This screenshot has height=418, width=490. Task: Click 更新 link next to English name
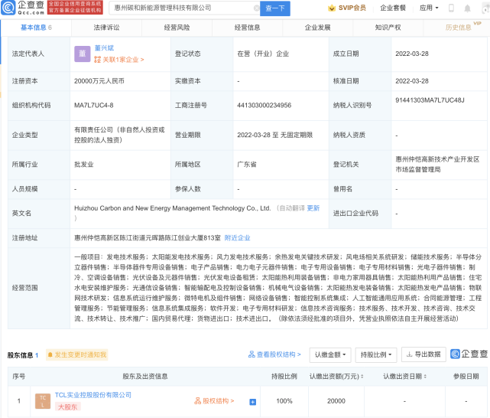[313, 208]
